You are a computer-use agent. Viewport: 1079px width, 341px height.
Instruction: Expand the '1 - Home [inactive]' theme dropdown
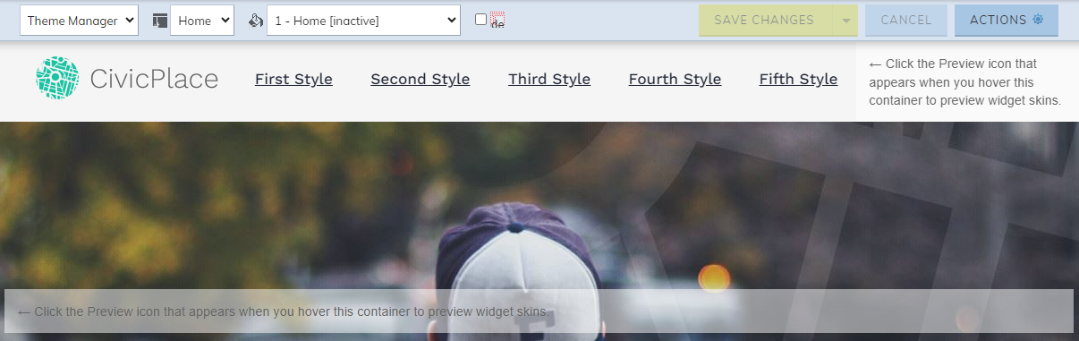pyautogui.click(x=363, y=21)
